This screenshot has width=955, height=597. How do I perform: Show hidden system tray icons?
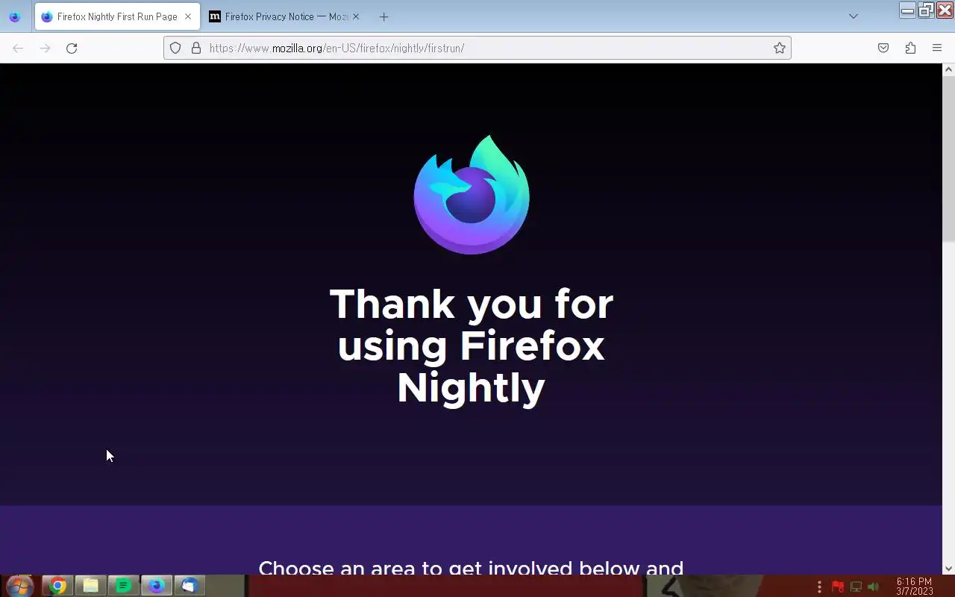(819, 587)
